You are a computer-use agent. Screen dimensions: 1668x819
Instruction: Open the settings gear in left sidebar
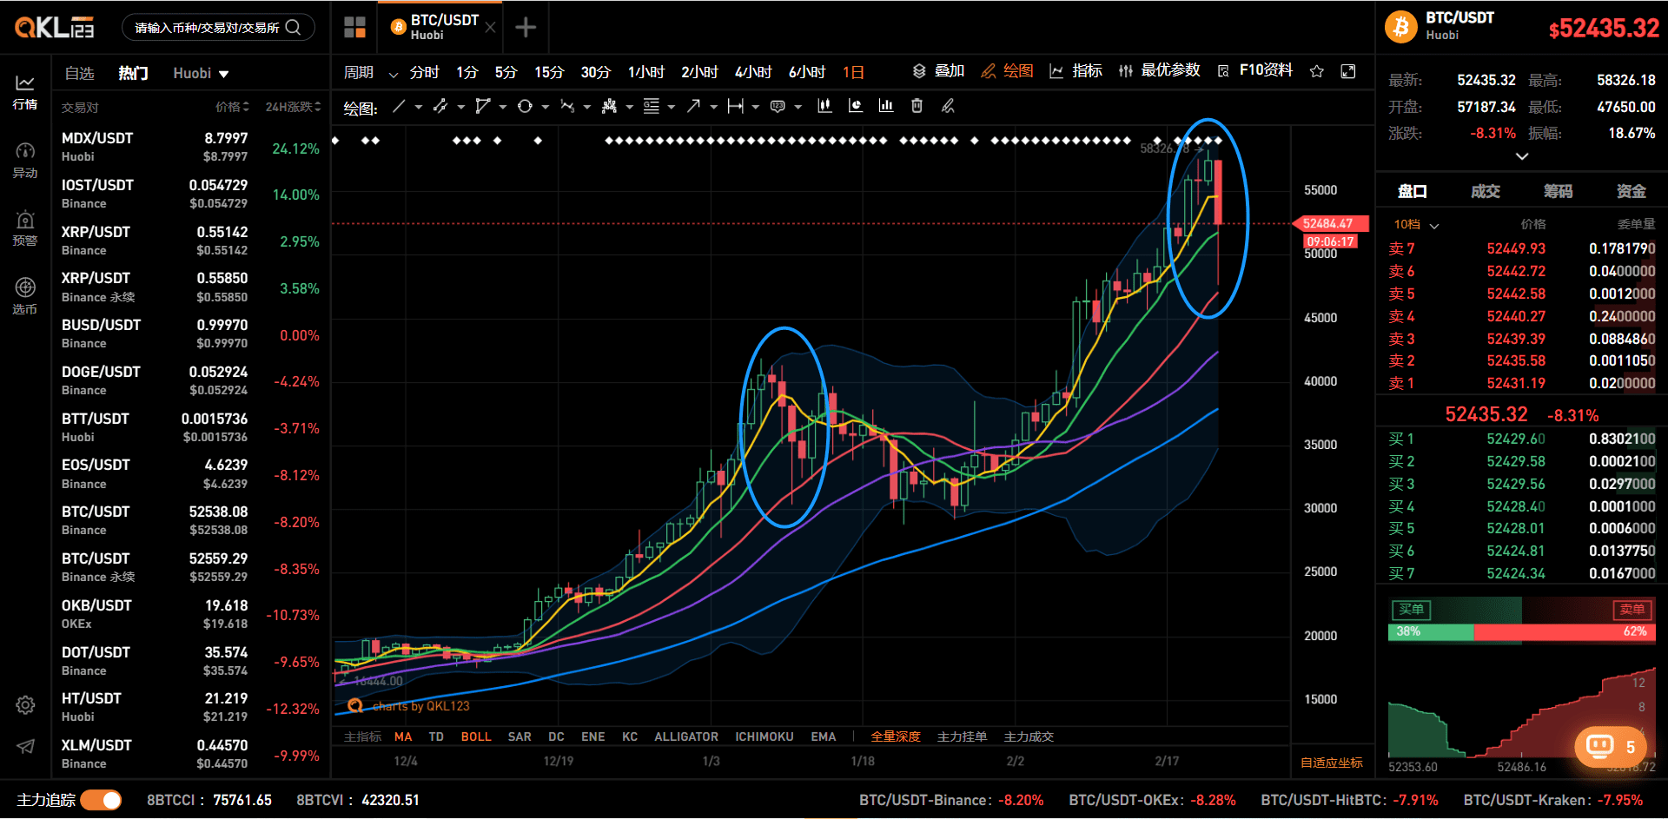tap(25, 705)
